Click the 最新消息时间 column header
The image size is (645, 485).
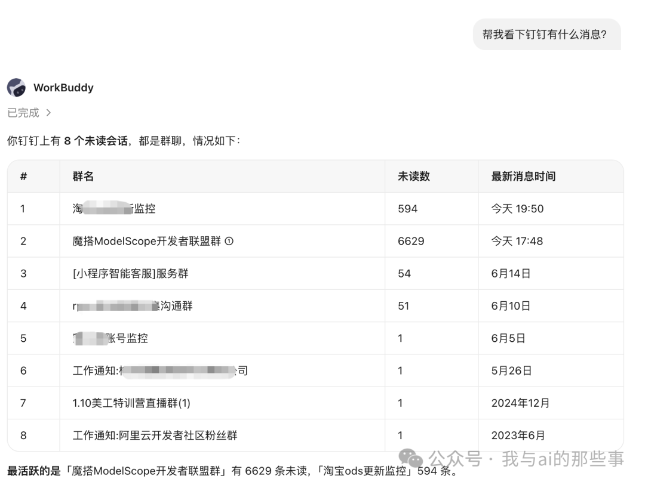(x=523, y=177)
